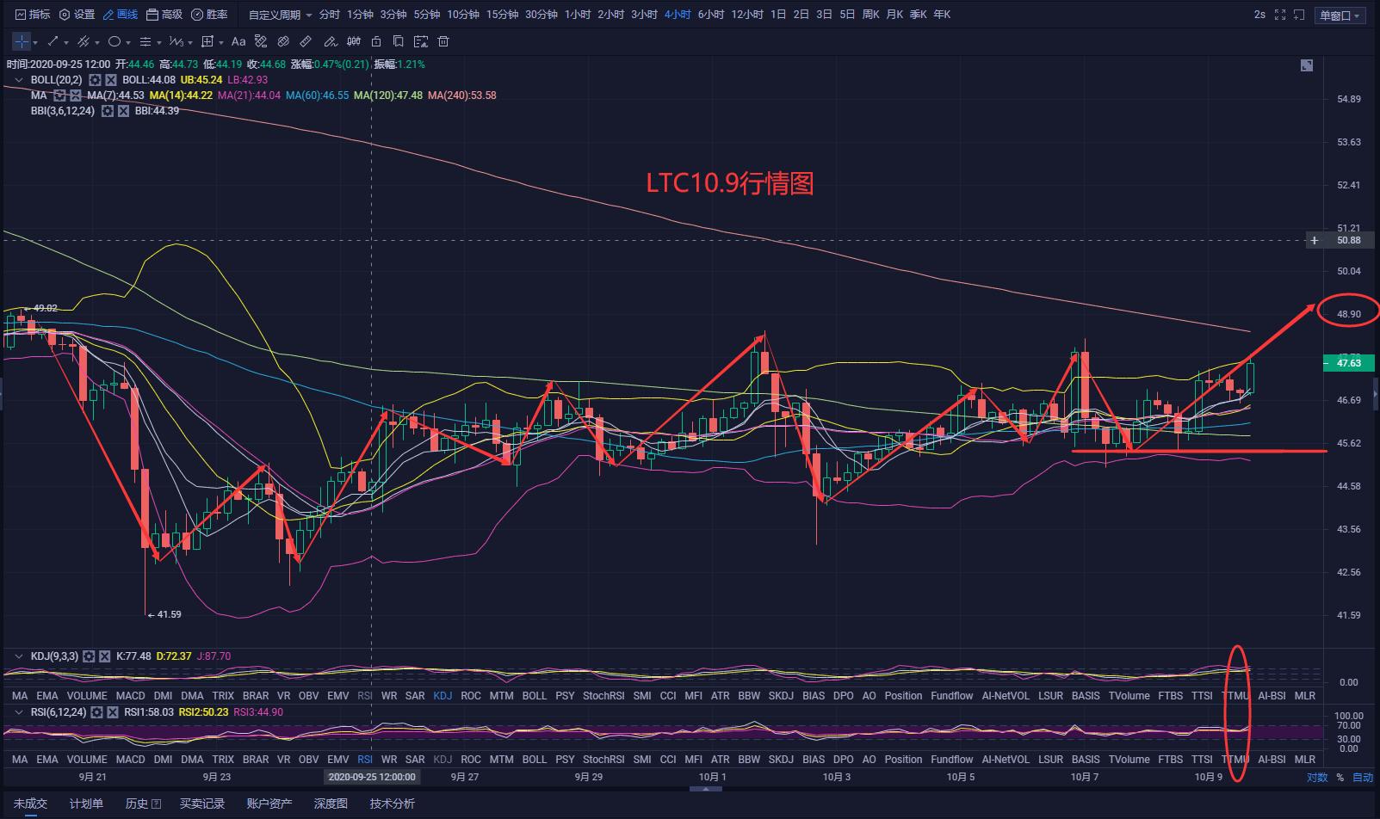Open the 深度图 depth chart tab
1380x819 pixels.
(331, 804)
